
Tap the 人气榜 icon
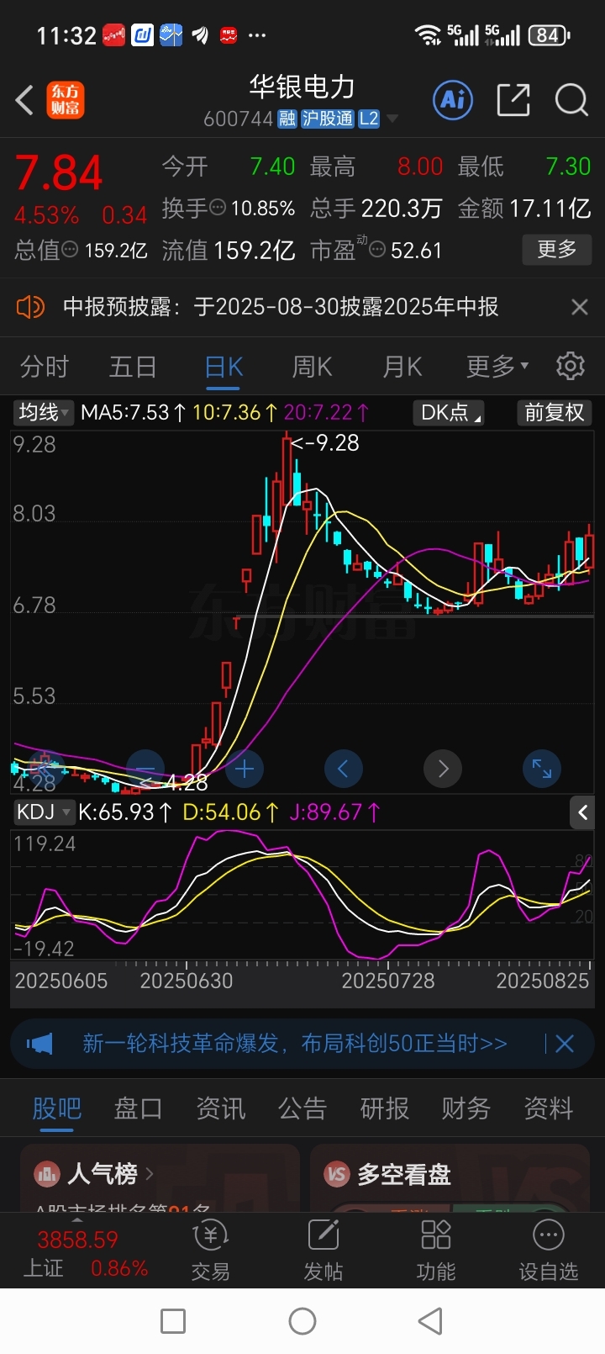tap(46, 1173)
